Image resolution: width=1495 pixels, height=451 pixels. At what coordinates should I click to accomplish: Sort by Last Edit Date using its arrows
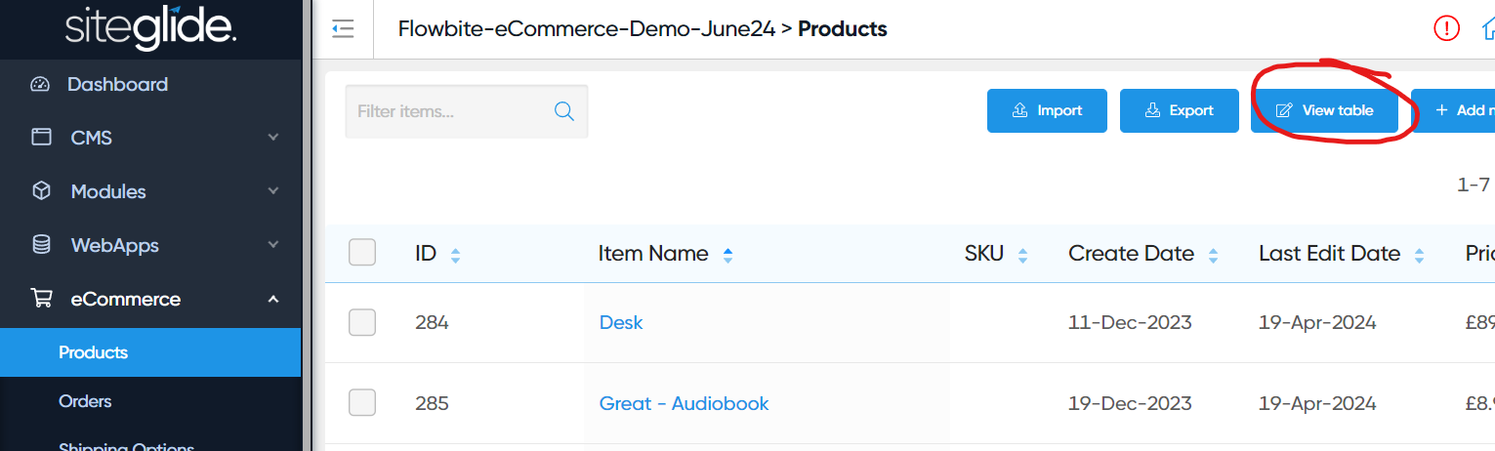click(x=1419, y=256)
